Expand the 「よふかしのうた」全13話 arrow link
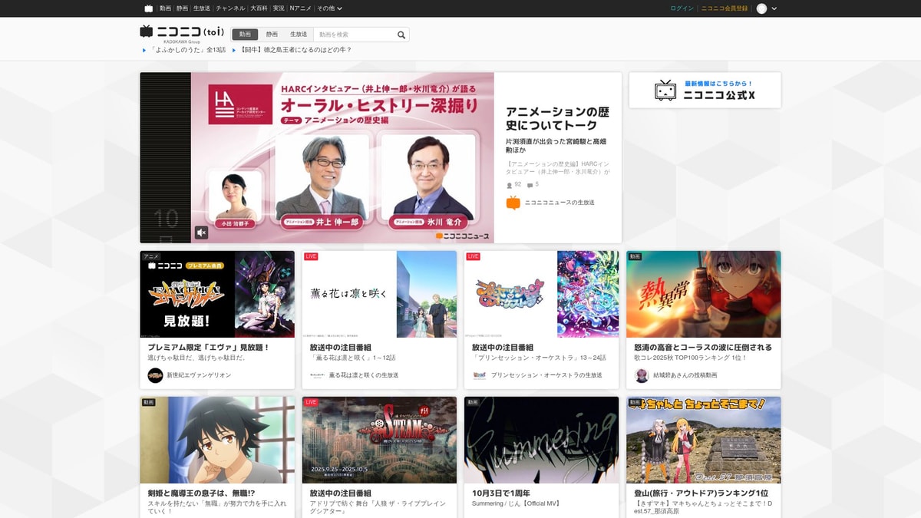 pyautogui.click(x=144, y=48)
